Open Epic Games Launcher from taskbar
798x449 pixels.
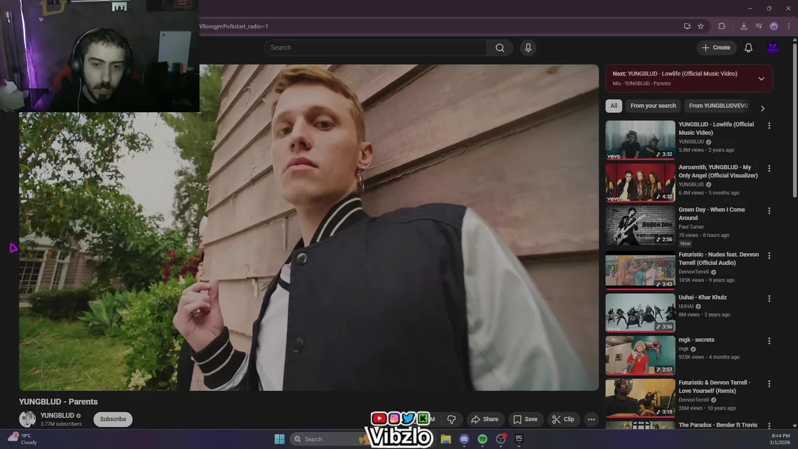click(x=519, y=439)
